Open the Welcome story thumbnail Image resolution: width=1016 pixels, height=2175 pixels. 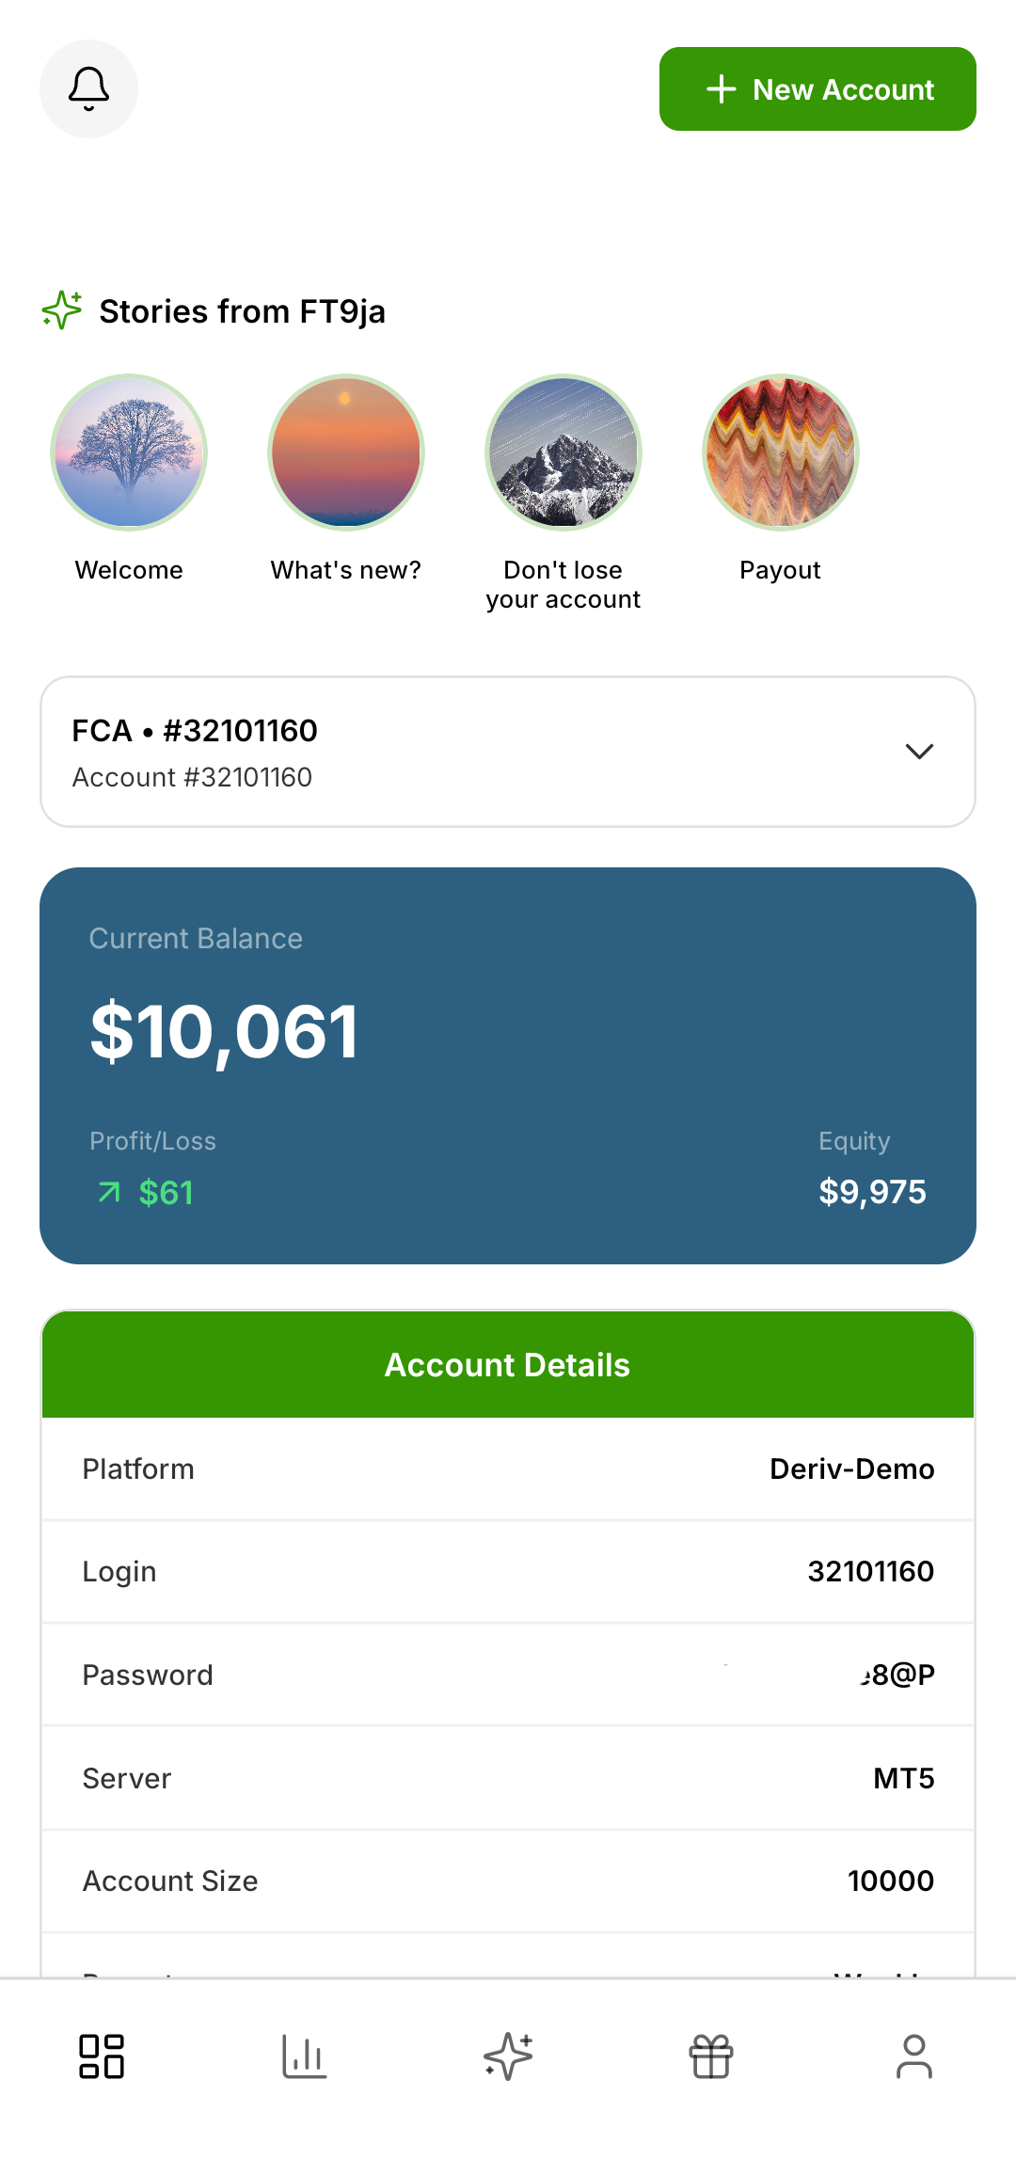point(129,452)
